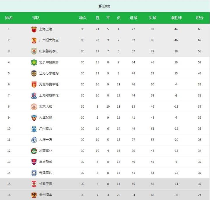Select the 重庆斯威 team name

click(45, 162)
